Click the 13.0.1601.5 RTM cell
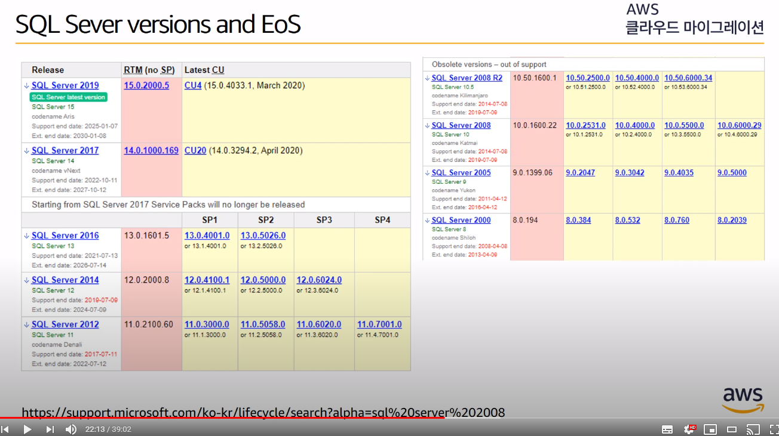This screenshot has width=779, height=436. click(x=146, y=236)
